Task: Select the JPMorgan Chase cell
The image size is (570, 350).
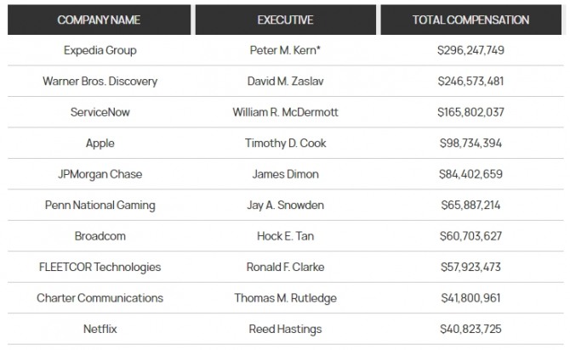Action: tap(100, 174)
